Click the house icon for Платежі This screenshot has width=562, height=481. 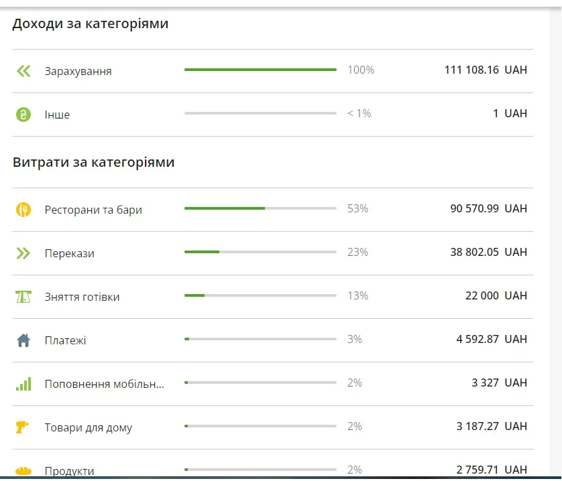[23, 340]
